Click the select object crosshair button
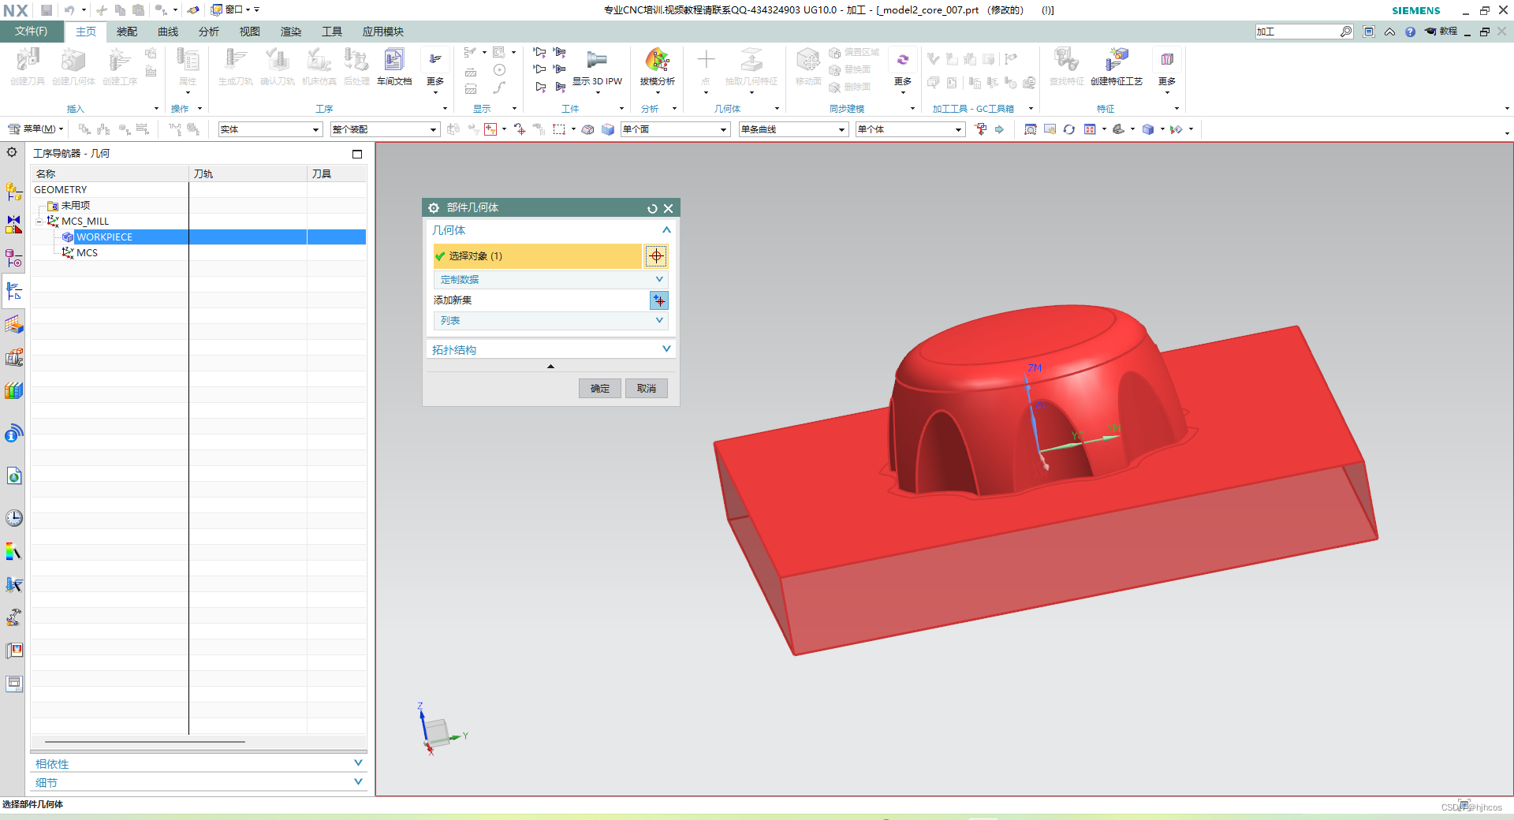 (x=656, y=255)
